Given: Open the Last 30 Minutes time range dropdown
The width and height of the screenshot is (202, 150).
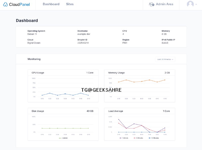Looking at the screenshot, I should click(x=165, y=59).
